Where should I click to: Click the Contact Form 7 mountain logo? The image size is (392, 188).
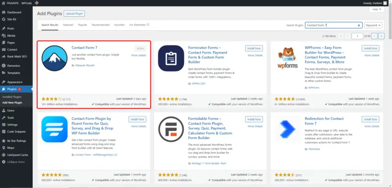click(54, 58)
